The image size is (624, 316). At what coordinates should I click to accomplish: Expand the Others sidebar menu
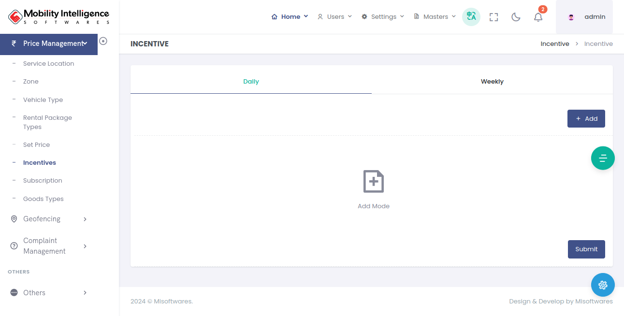(x=48, y=293)
